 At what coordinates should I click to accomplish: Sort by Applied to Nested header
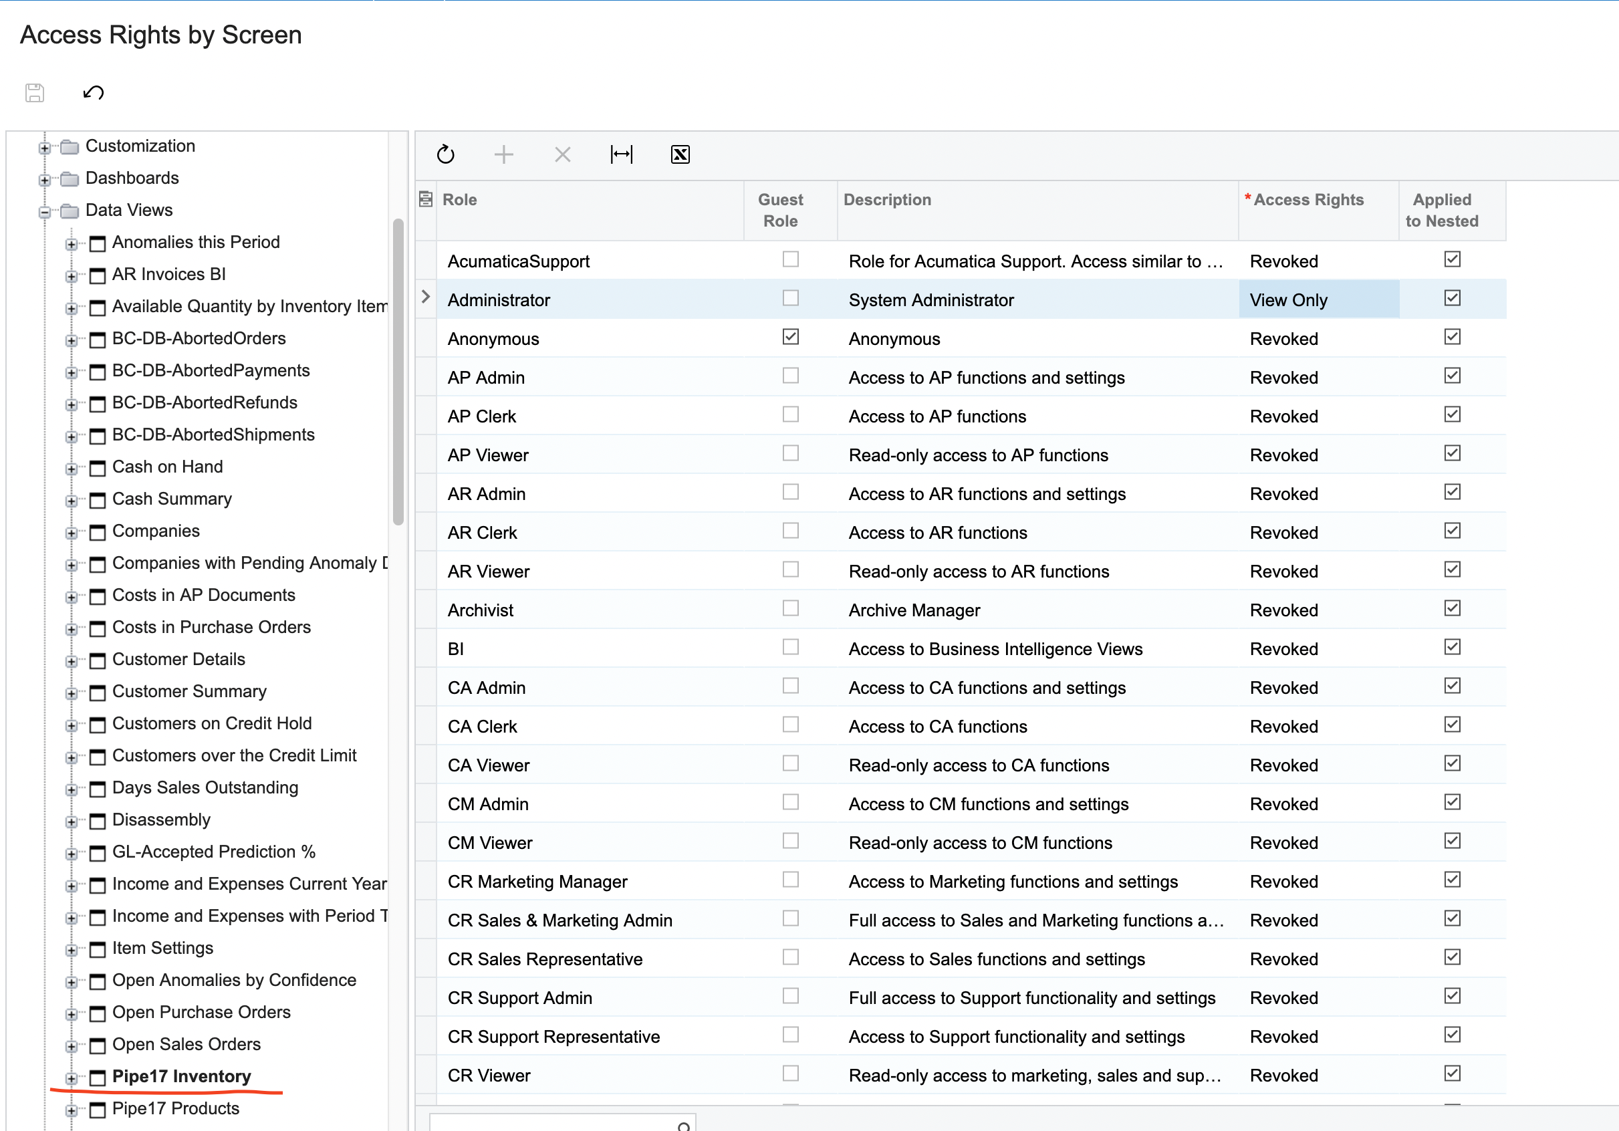1453,210
